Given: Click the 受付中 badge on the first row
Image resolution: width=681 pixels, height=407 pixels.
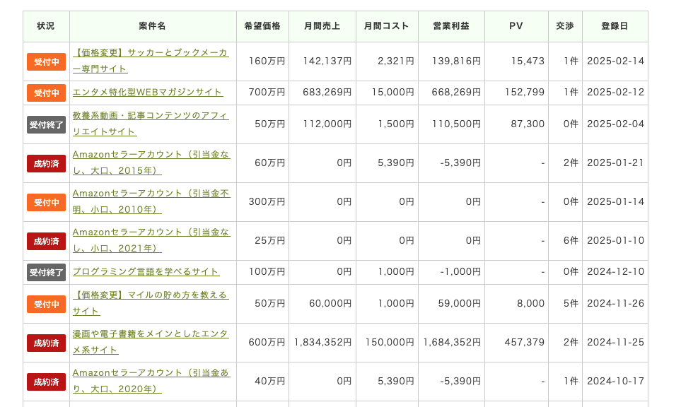Looking at the screenshot, I should click(46, 61).
